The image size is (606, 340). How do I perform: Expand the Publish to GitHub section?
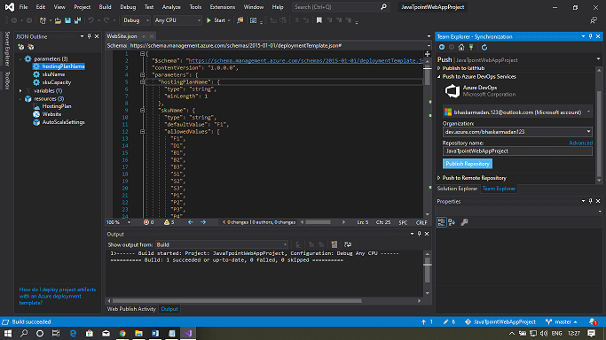click(439, 68)
